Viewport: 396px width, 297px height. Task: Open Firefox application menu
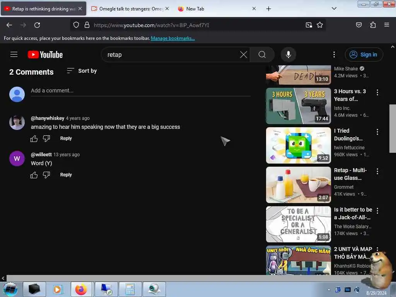click(x=387, y=25)
